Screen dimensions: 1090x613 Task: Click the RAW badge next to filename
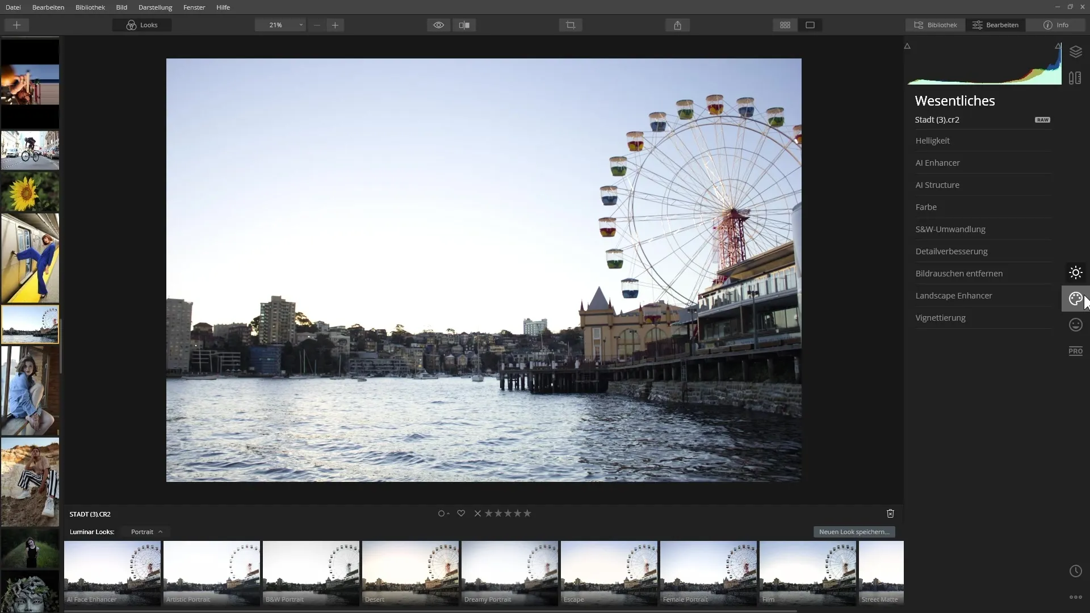[1042, 120]
